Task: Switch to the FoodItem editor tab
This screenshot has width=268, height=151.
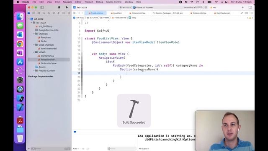Action: [x=116, y=13]
